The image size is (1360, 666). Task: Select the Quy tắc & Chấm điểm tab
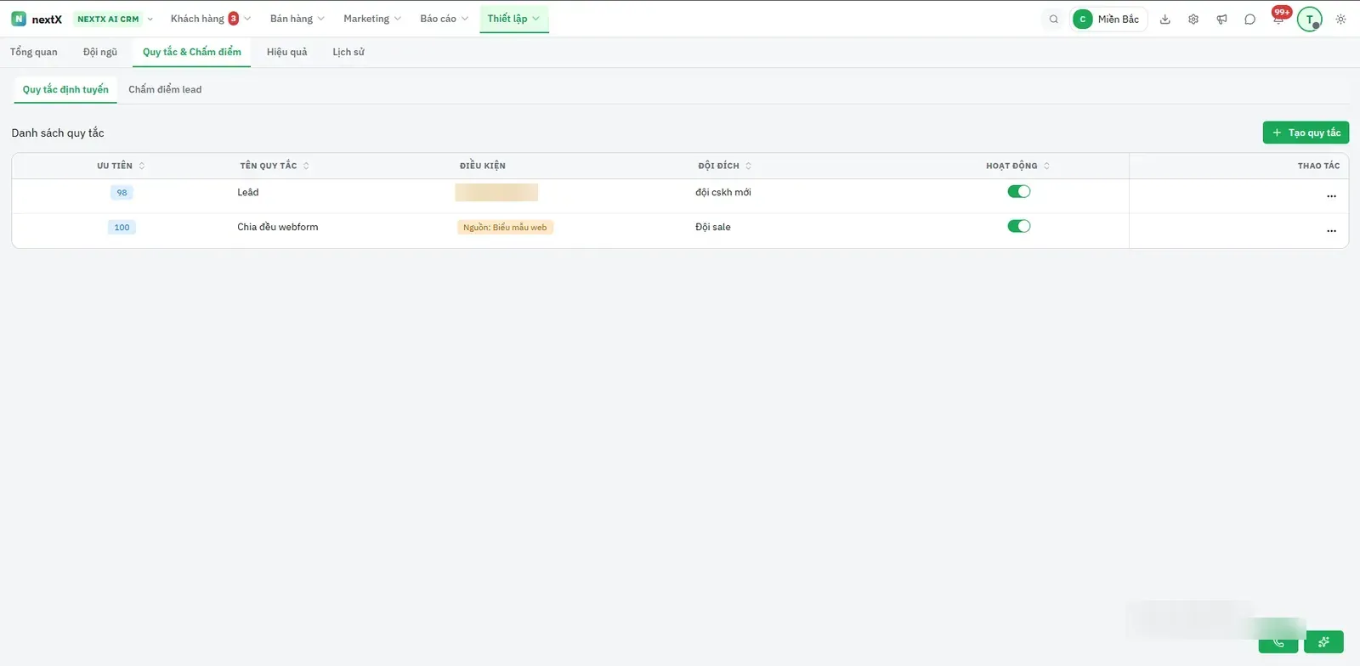(192, 52)
